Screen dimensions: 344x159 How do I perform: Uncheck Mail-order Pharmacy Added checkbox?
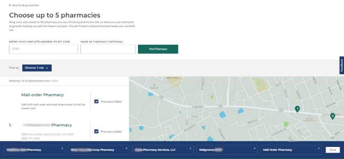click(x=96, y=101)
